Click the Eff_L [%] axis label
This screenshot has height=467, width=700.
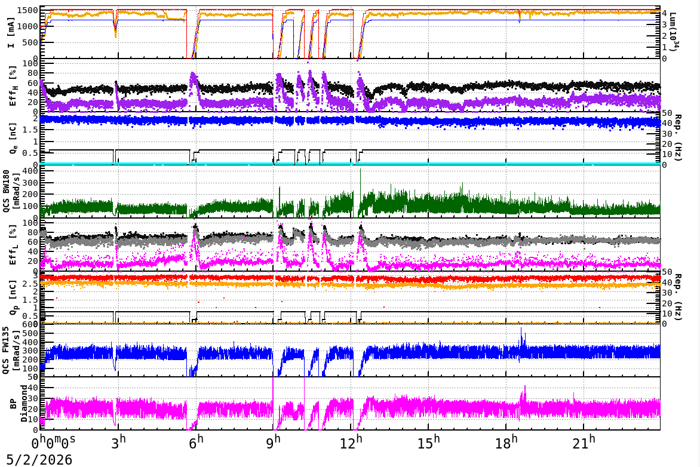click(13, 245)
